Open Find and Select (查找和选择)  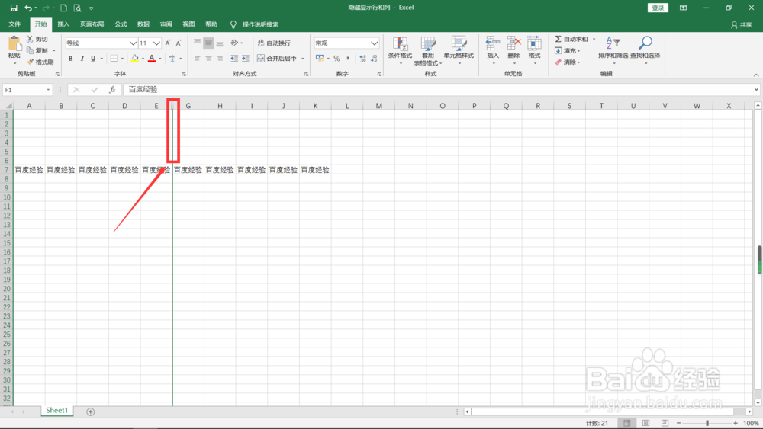tap(645, 50)
